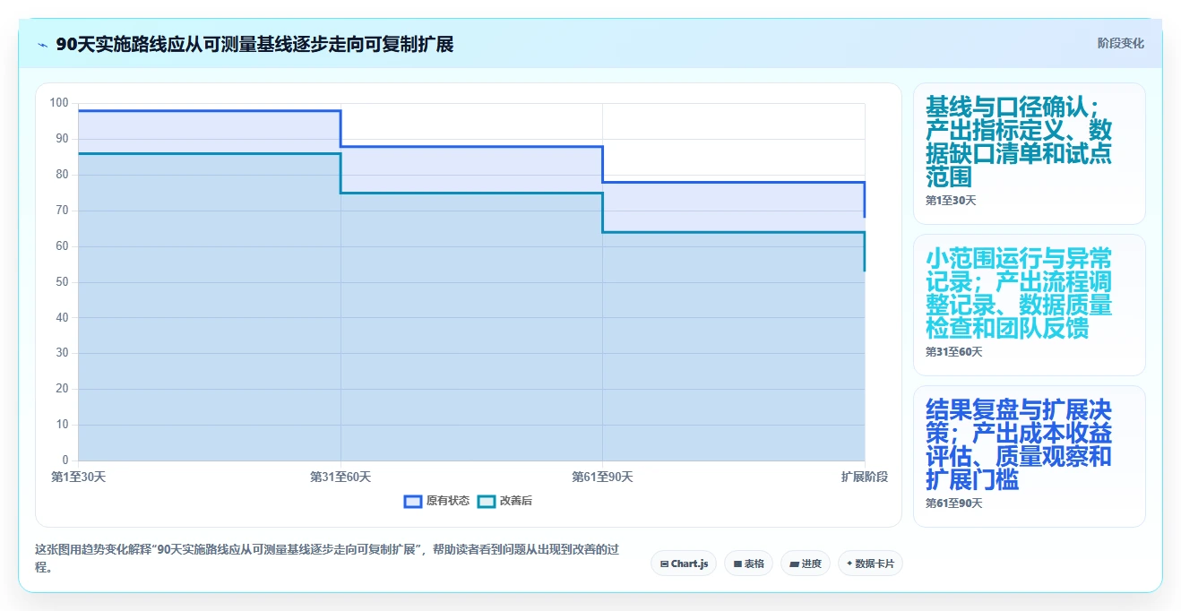The width and height of the screenshot is (1181, 611).
Task: Open the 结果复盘与扩展决策 card
Action: [1029, 456]
